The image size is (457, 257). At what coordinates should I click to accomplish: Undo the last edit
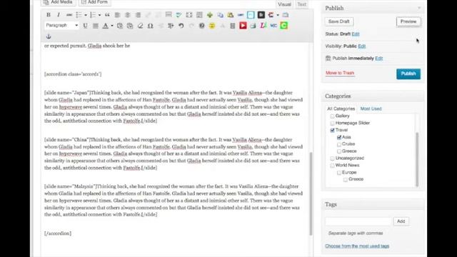pos(181,26)
